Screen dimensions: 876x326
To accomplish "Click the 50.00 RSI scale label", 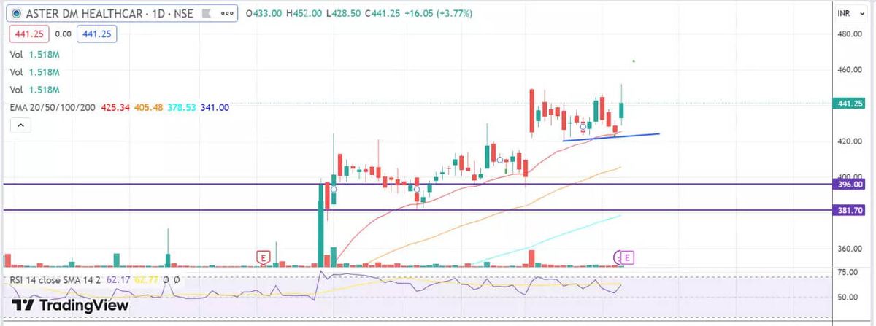I will coord(847,297).
